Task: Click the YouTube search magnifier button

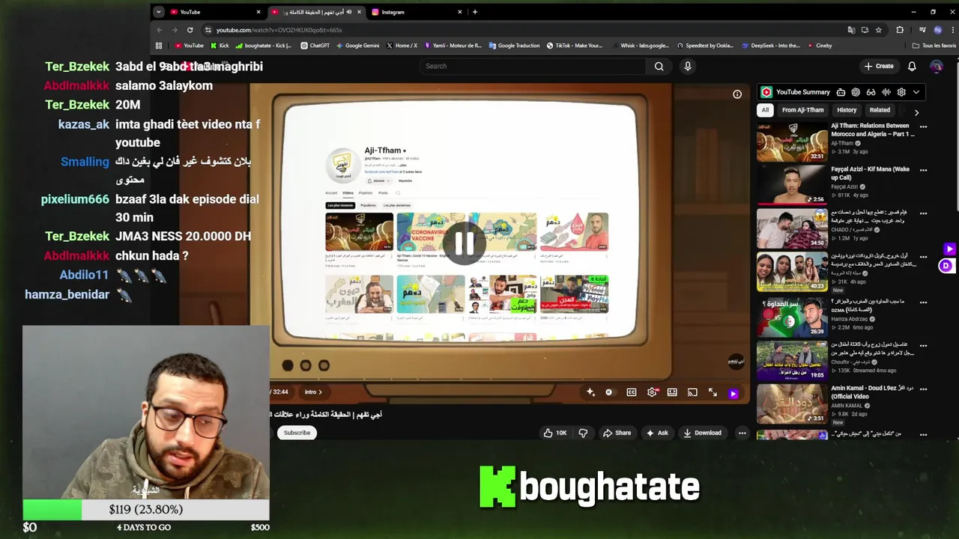Action: tap(659, 66)
